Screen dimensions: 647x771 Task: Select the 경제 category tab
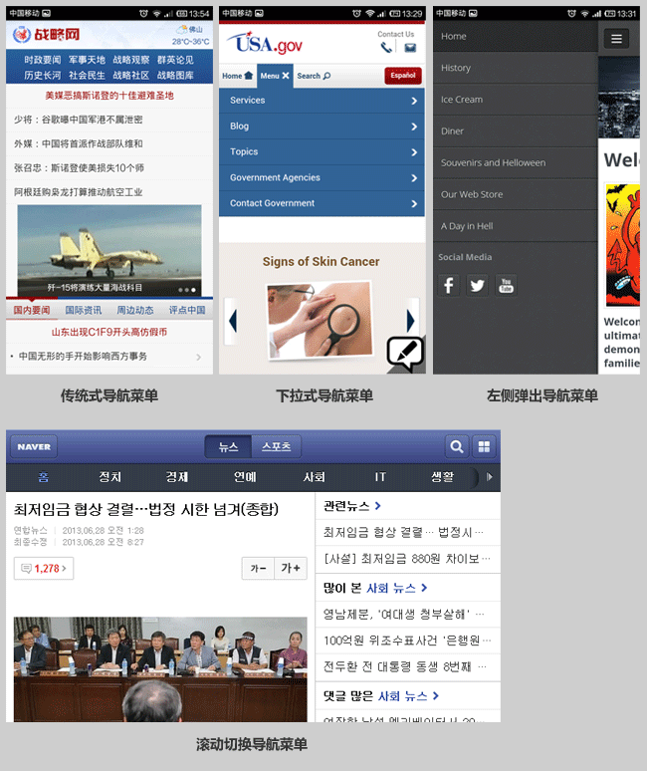[x=177, y=477]
